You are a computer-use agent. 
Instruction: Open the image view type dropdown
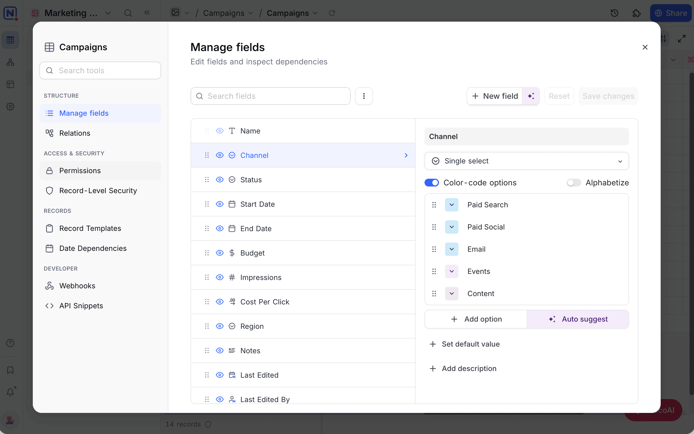[187, 13]
